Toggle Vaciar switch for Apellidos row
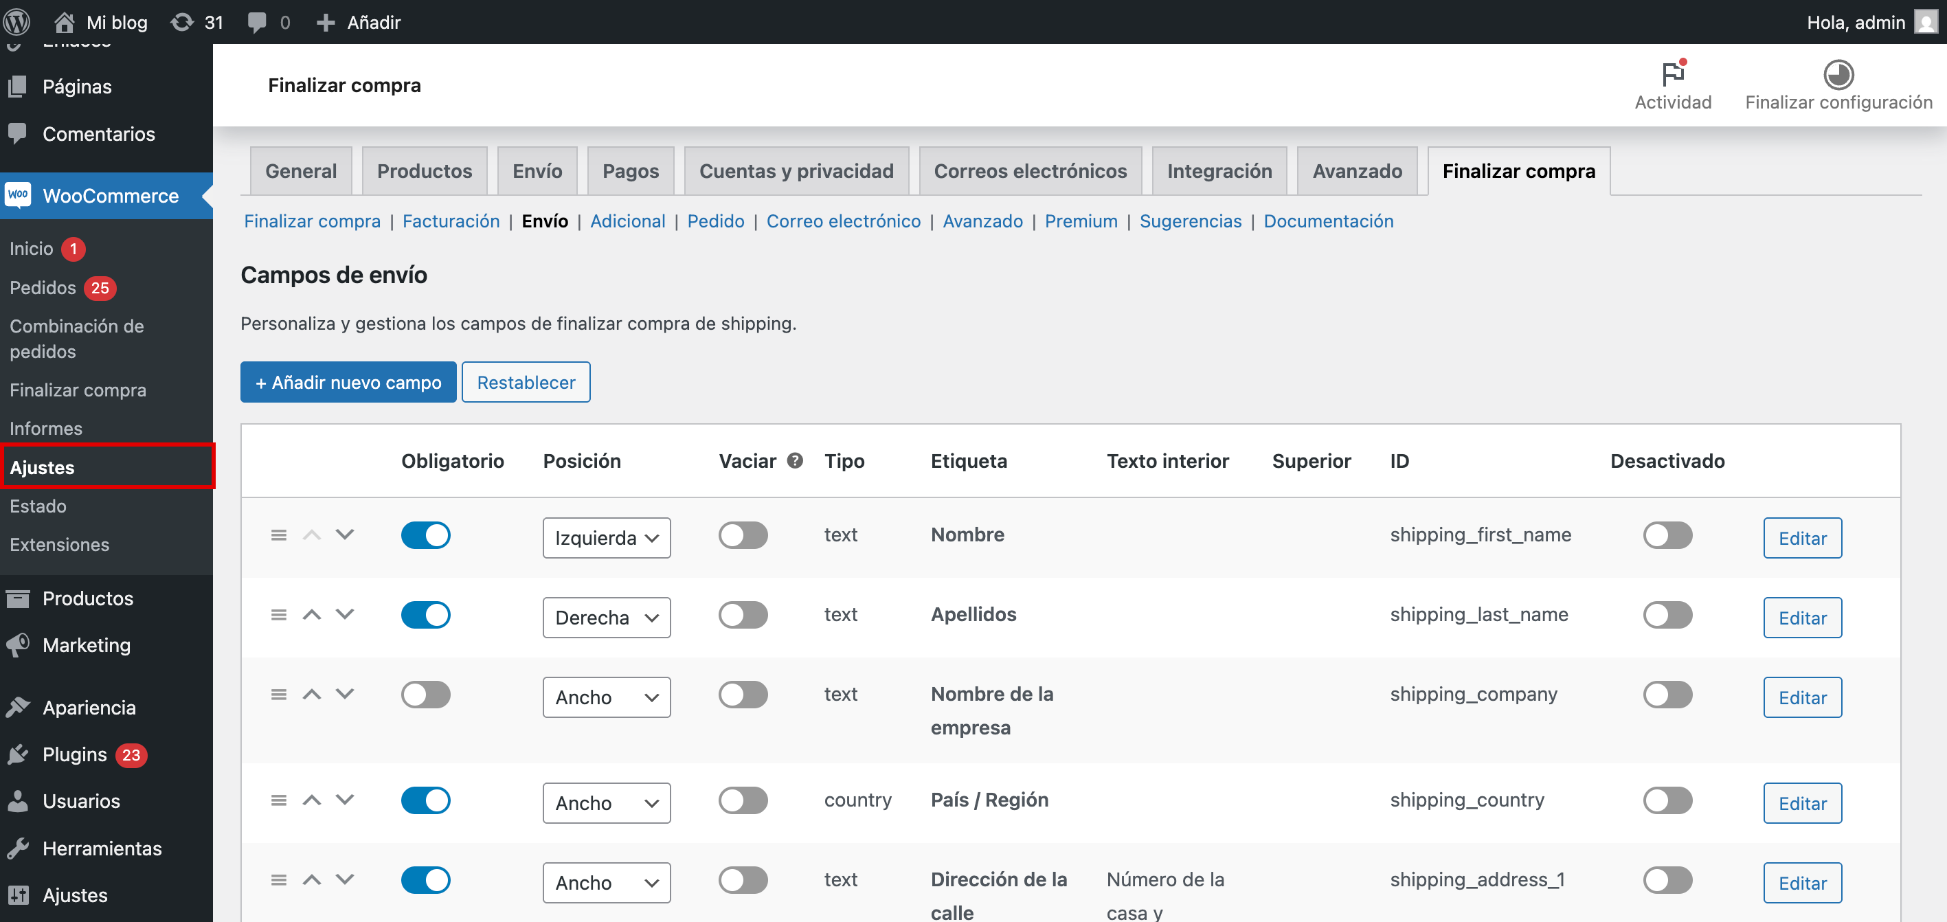This screenshot has height=922, width=1947. point(743,614)
